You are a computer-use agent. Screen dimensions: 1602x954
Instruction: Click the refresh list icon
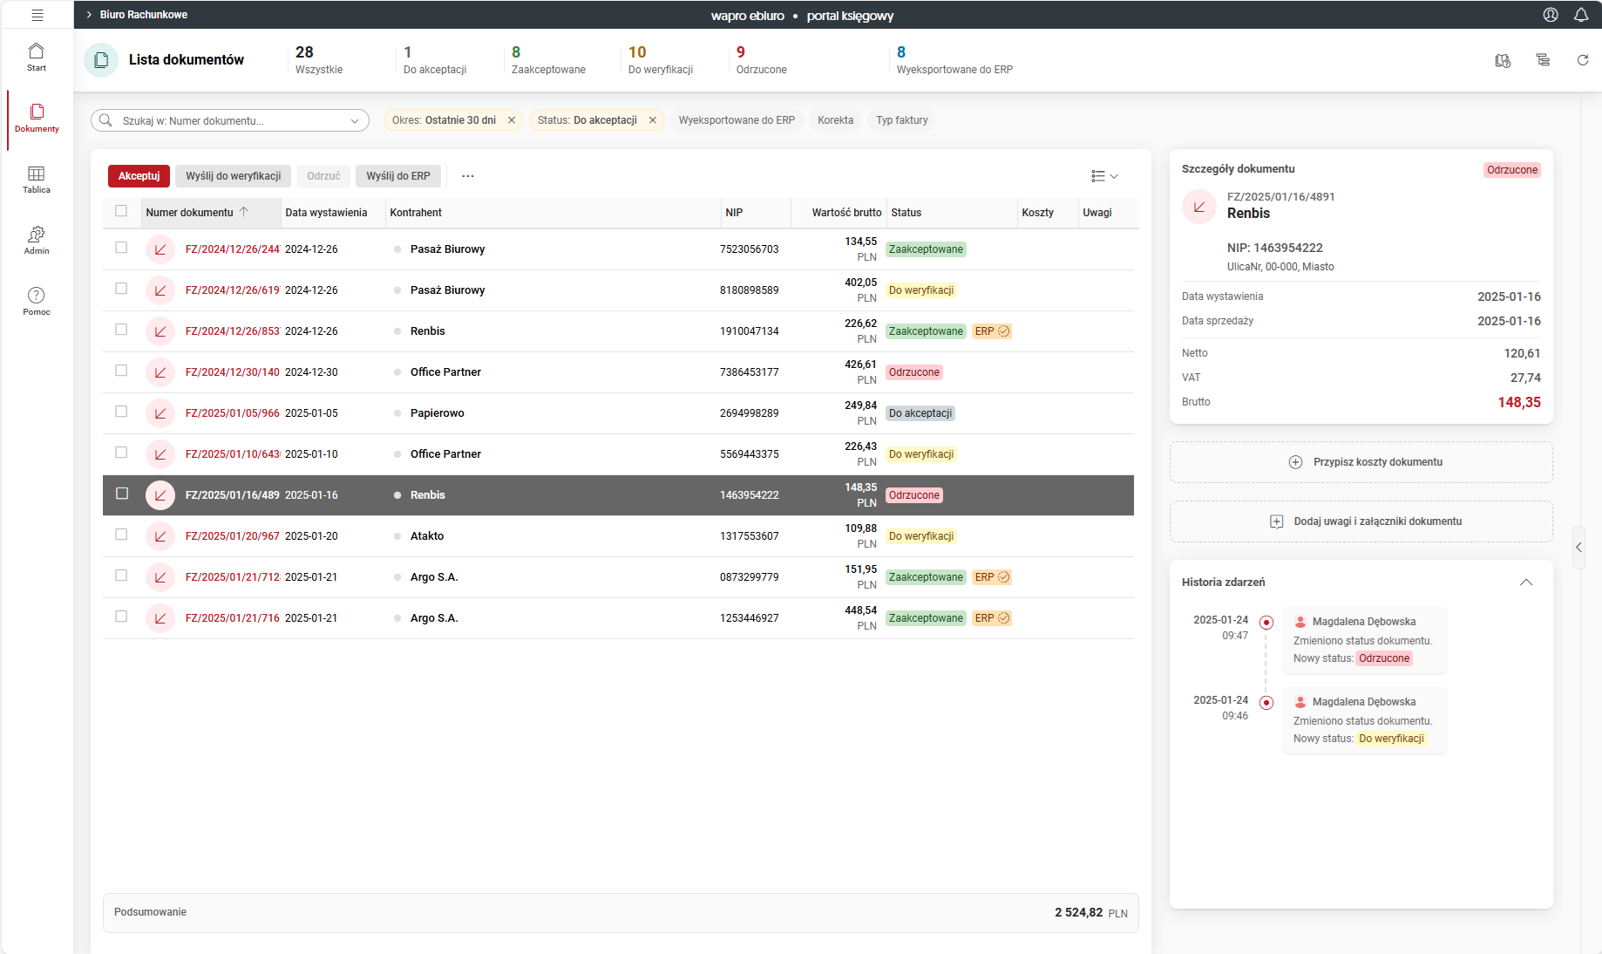(x=1583, y=60)
